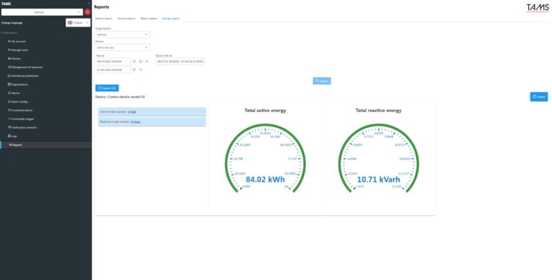
Task: Click the Notification channels icon
Action: (9, 127)
